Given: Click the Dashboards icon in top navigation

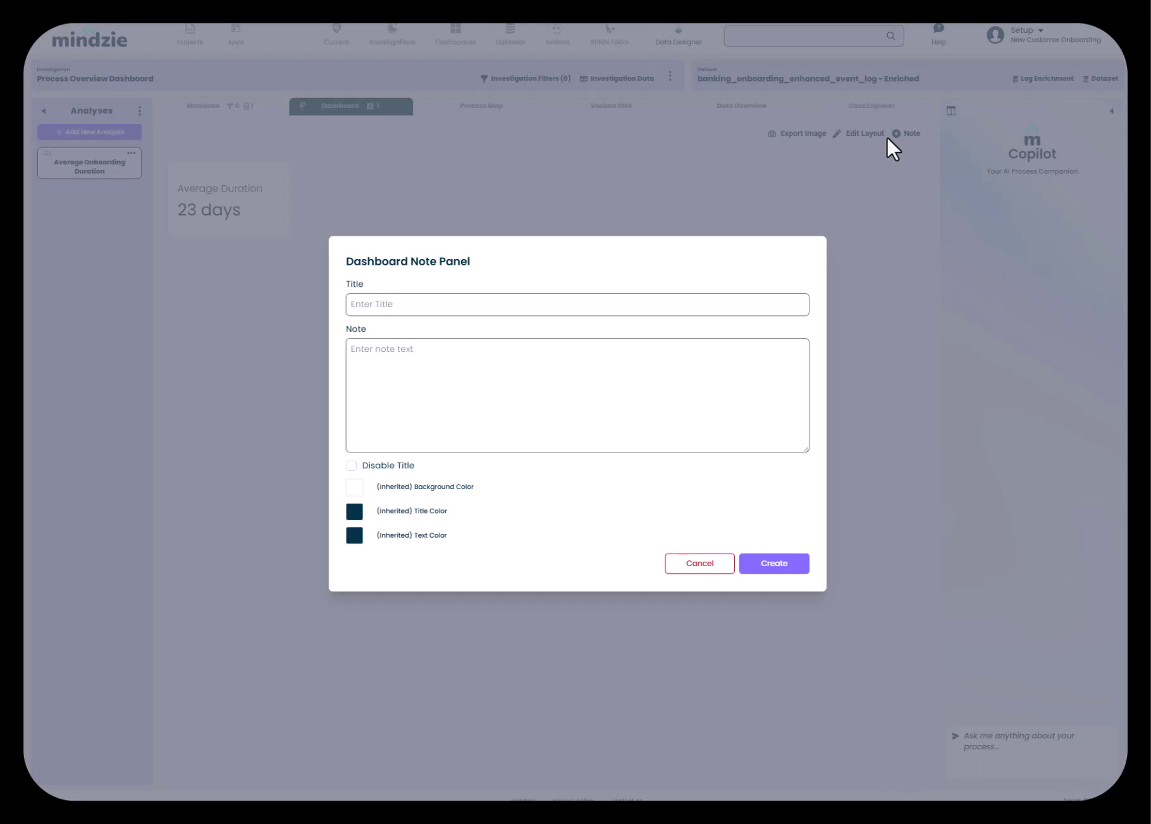Looking at the screenshot, I should tap(455, 29).
